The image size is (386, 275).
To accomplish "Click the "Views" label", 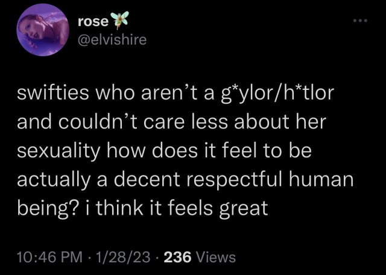I will point(215,258).
